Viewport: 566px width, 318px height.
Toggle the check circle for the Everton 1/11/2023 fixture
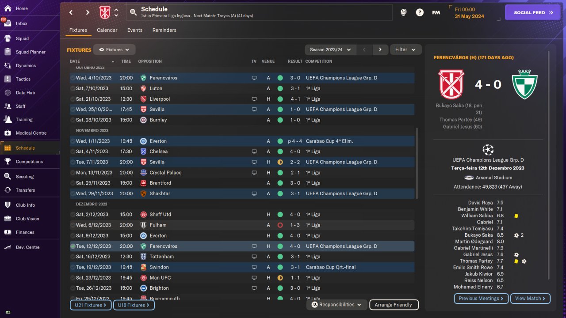[73, 141]
